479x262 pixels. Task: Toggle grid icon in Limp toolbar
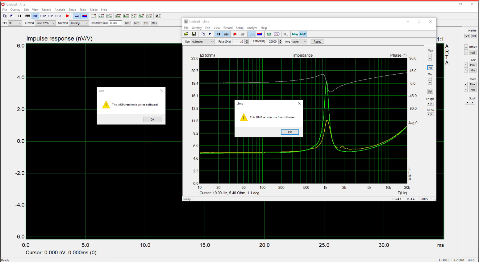pos(226,34)
